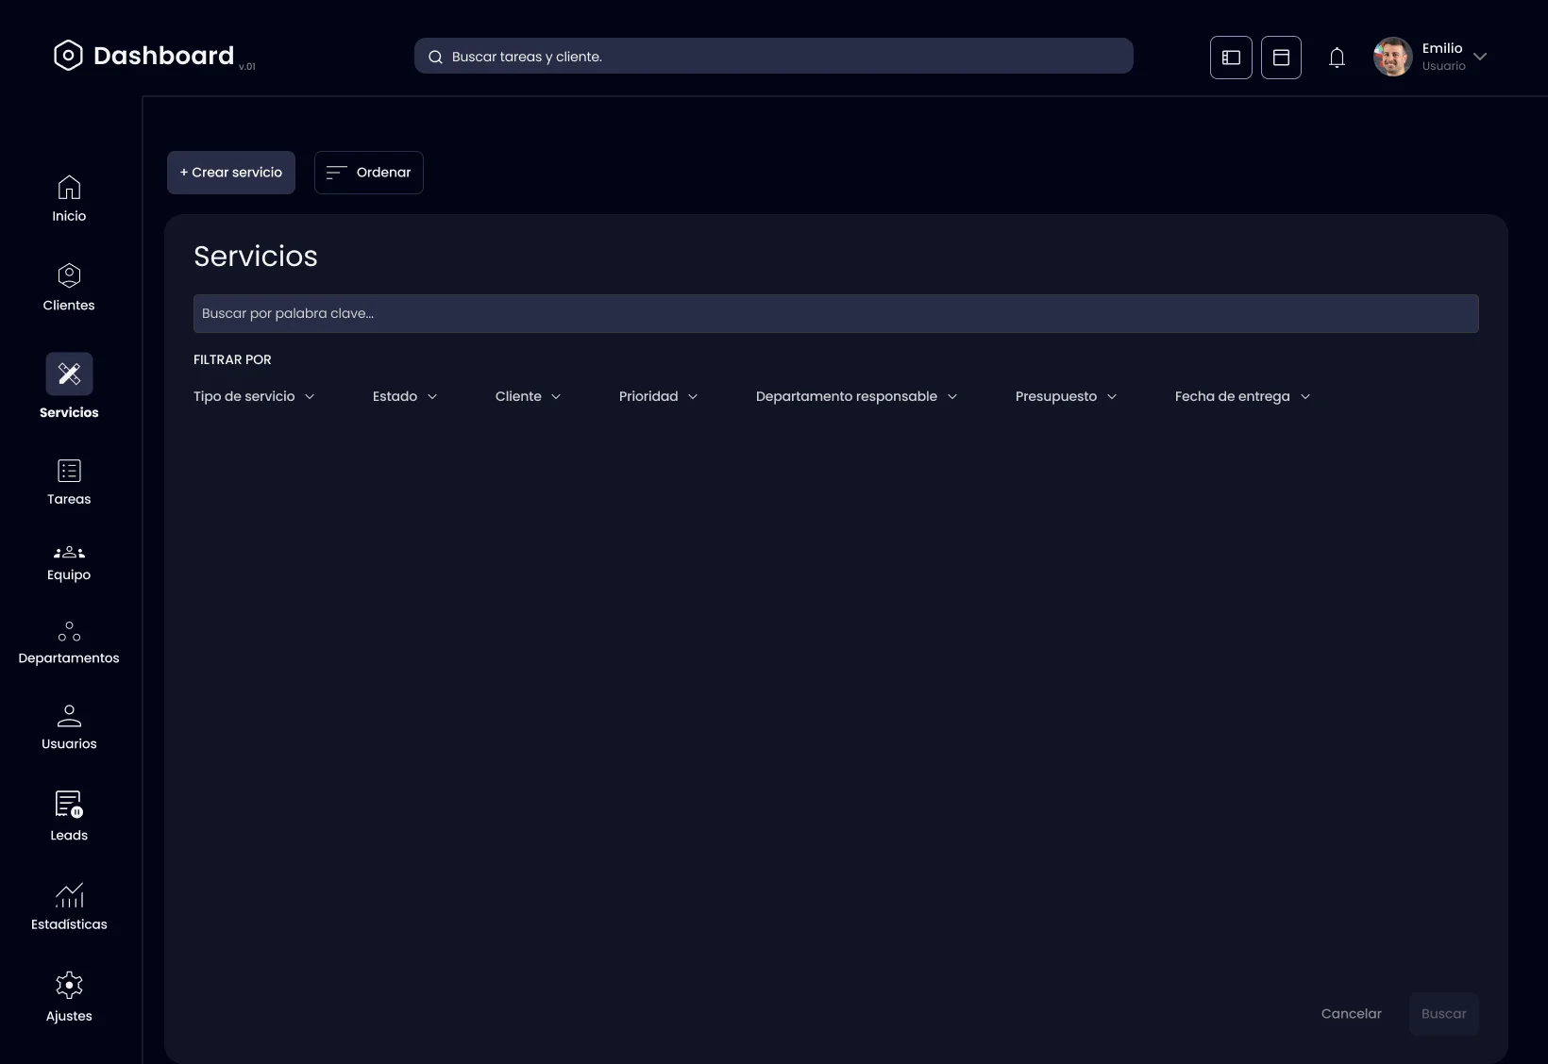Open the Ajustes gear icon

[69, 985]
